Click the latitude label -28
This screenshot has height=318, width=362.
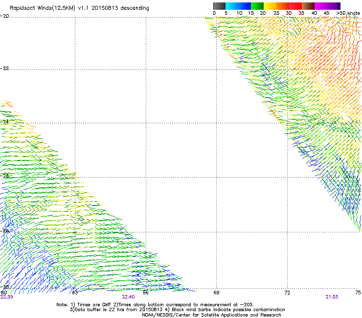[x=4, y=231]
